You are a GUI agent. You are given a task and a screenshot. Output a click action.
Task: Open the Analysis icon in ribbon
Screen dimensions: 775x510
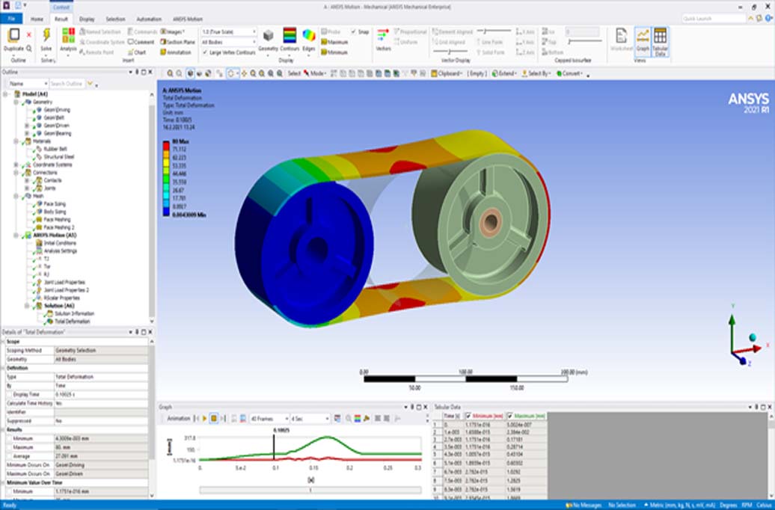(68, 36)
